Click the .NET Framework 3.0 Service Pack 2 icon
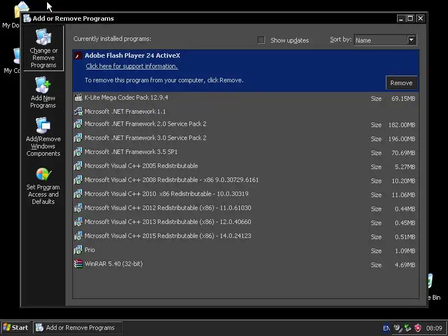The image size is (448, 336). coord(78,138)
